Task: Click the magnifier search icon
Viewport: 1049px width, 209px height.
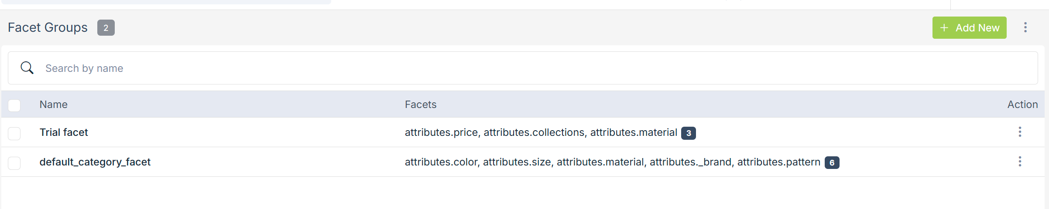Action: click(27, 68)
